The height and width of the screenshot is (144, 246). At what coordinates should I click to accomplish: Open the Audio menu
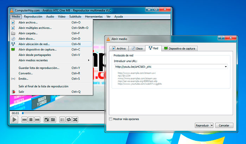[50, 17]
